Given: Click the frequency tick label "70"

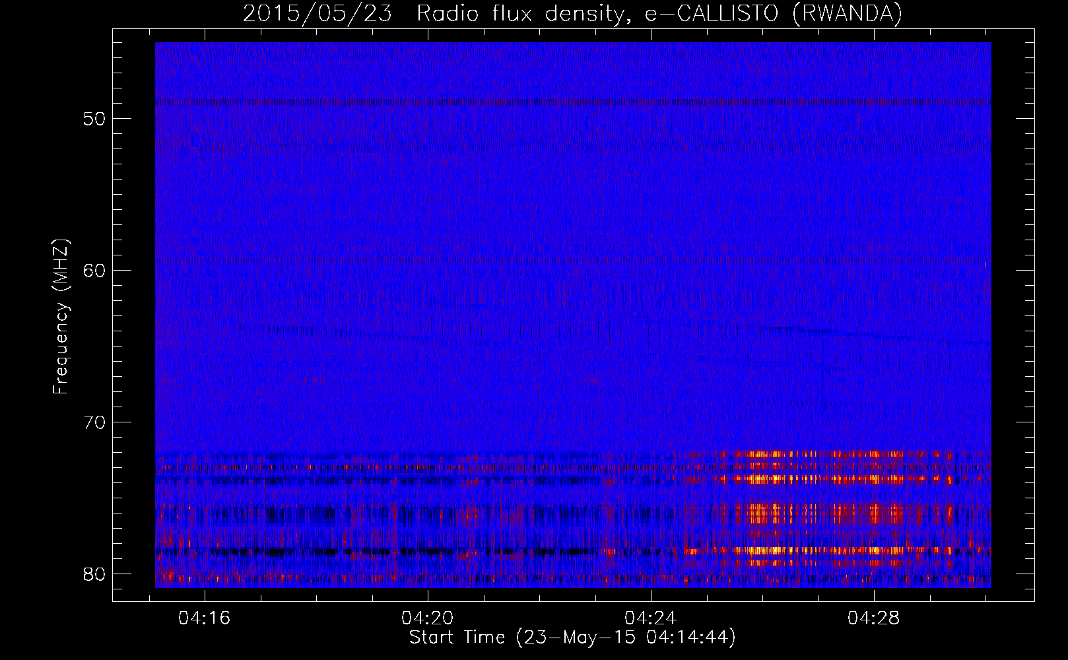Looking at the screenshot, I should (x=94, y=422).
